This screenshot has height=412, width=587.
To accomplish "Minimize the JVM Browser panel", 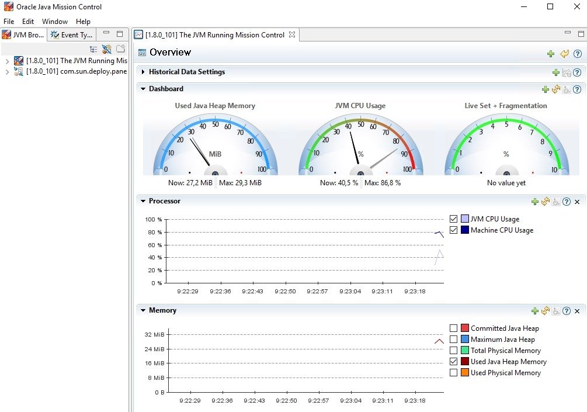I will (106, 33).
